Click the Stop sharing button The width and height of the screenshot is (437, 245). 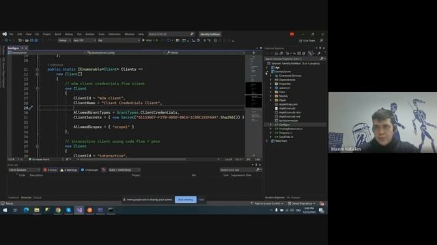pyautogui.click(x=186, y=199)
